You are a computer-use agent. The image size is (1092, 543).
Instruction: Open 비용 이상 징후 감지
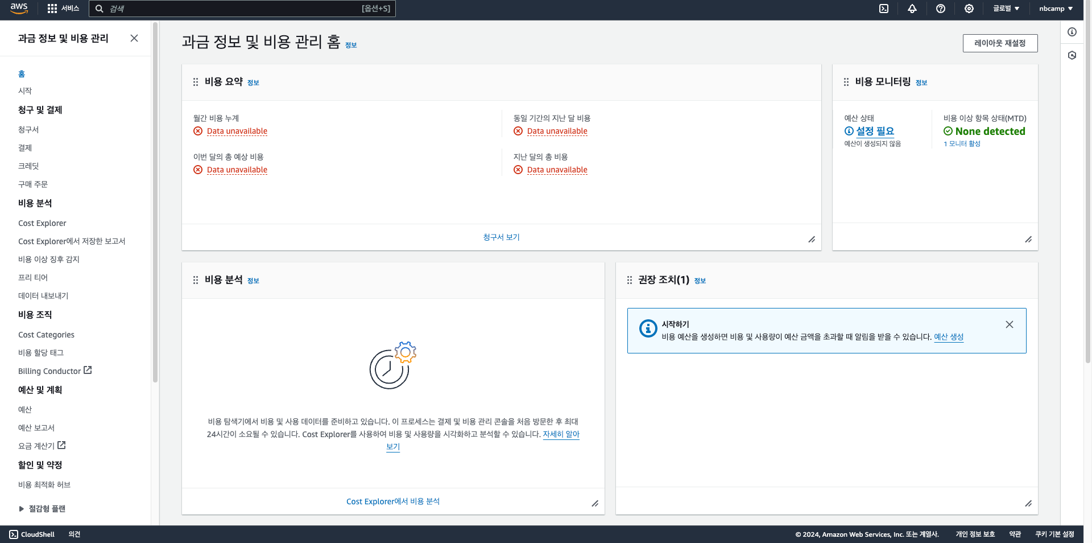[x=49, y=260]
